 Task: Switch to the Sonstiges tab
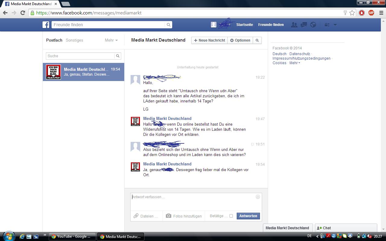74,40
